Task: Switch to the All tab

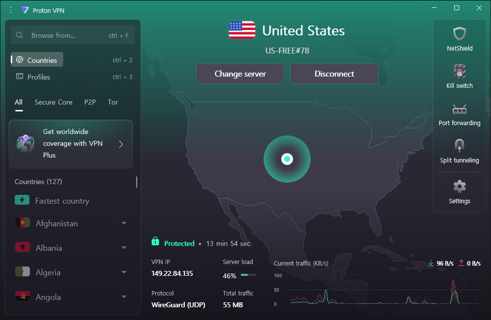Action: pyautogui.click(x=19, y=102)
